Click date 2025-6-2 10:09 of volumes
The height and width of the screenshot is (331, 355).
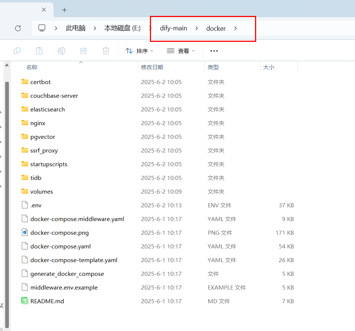161,191
